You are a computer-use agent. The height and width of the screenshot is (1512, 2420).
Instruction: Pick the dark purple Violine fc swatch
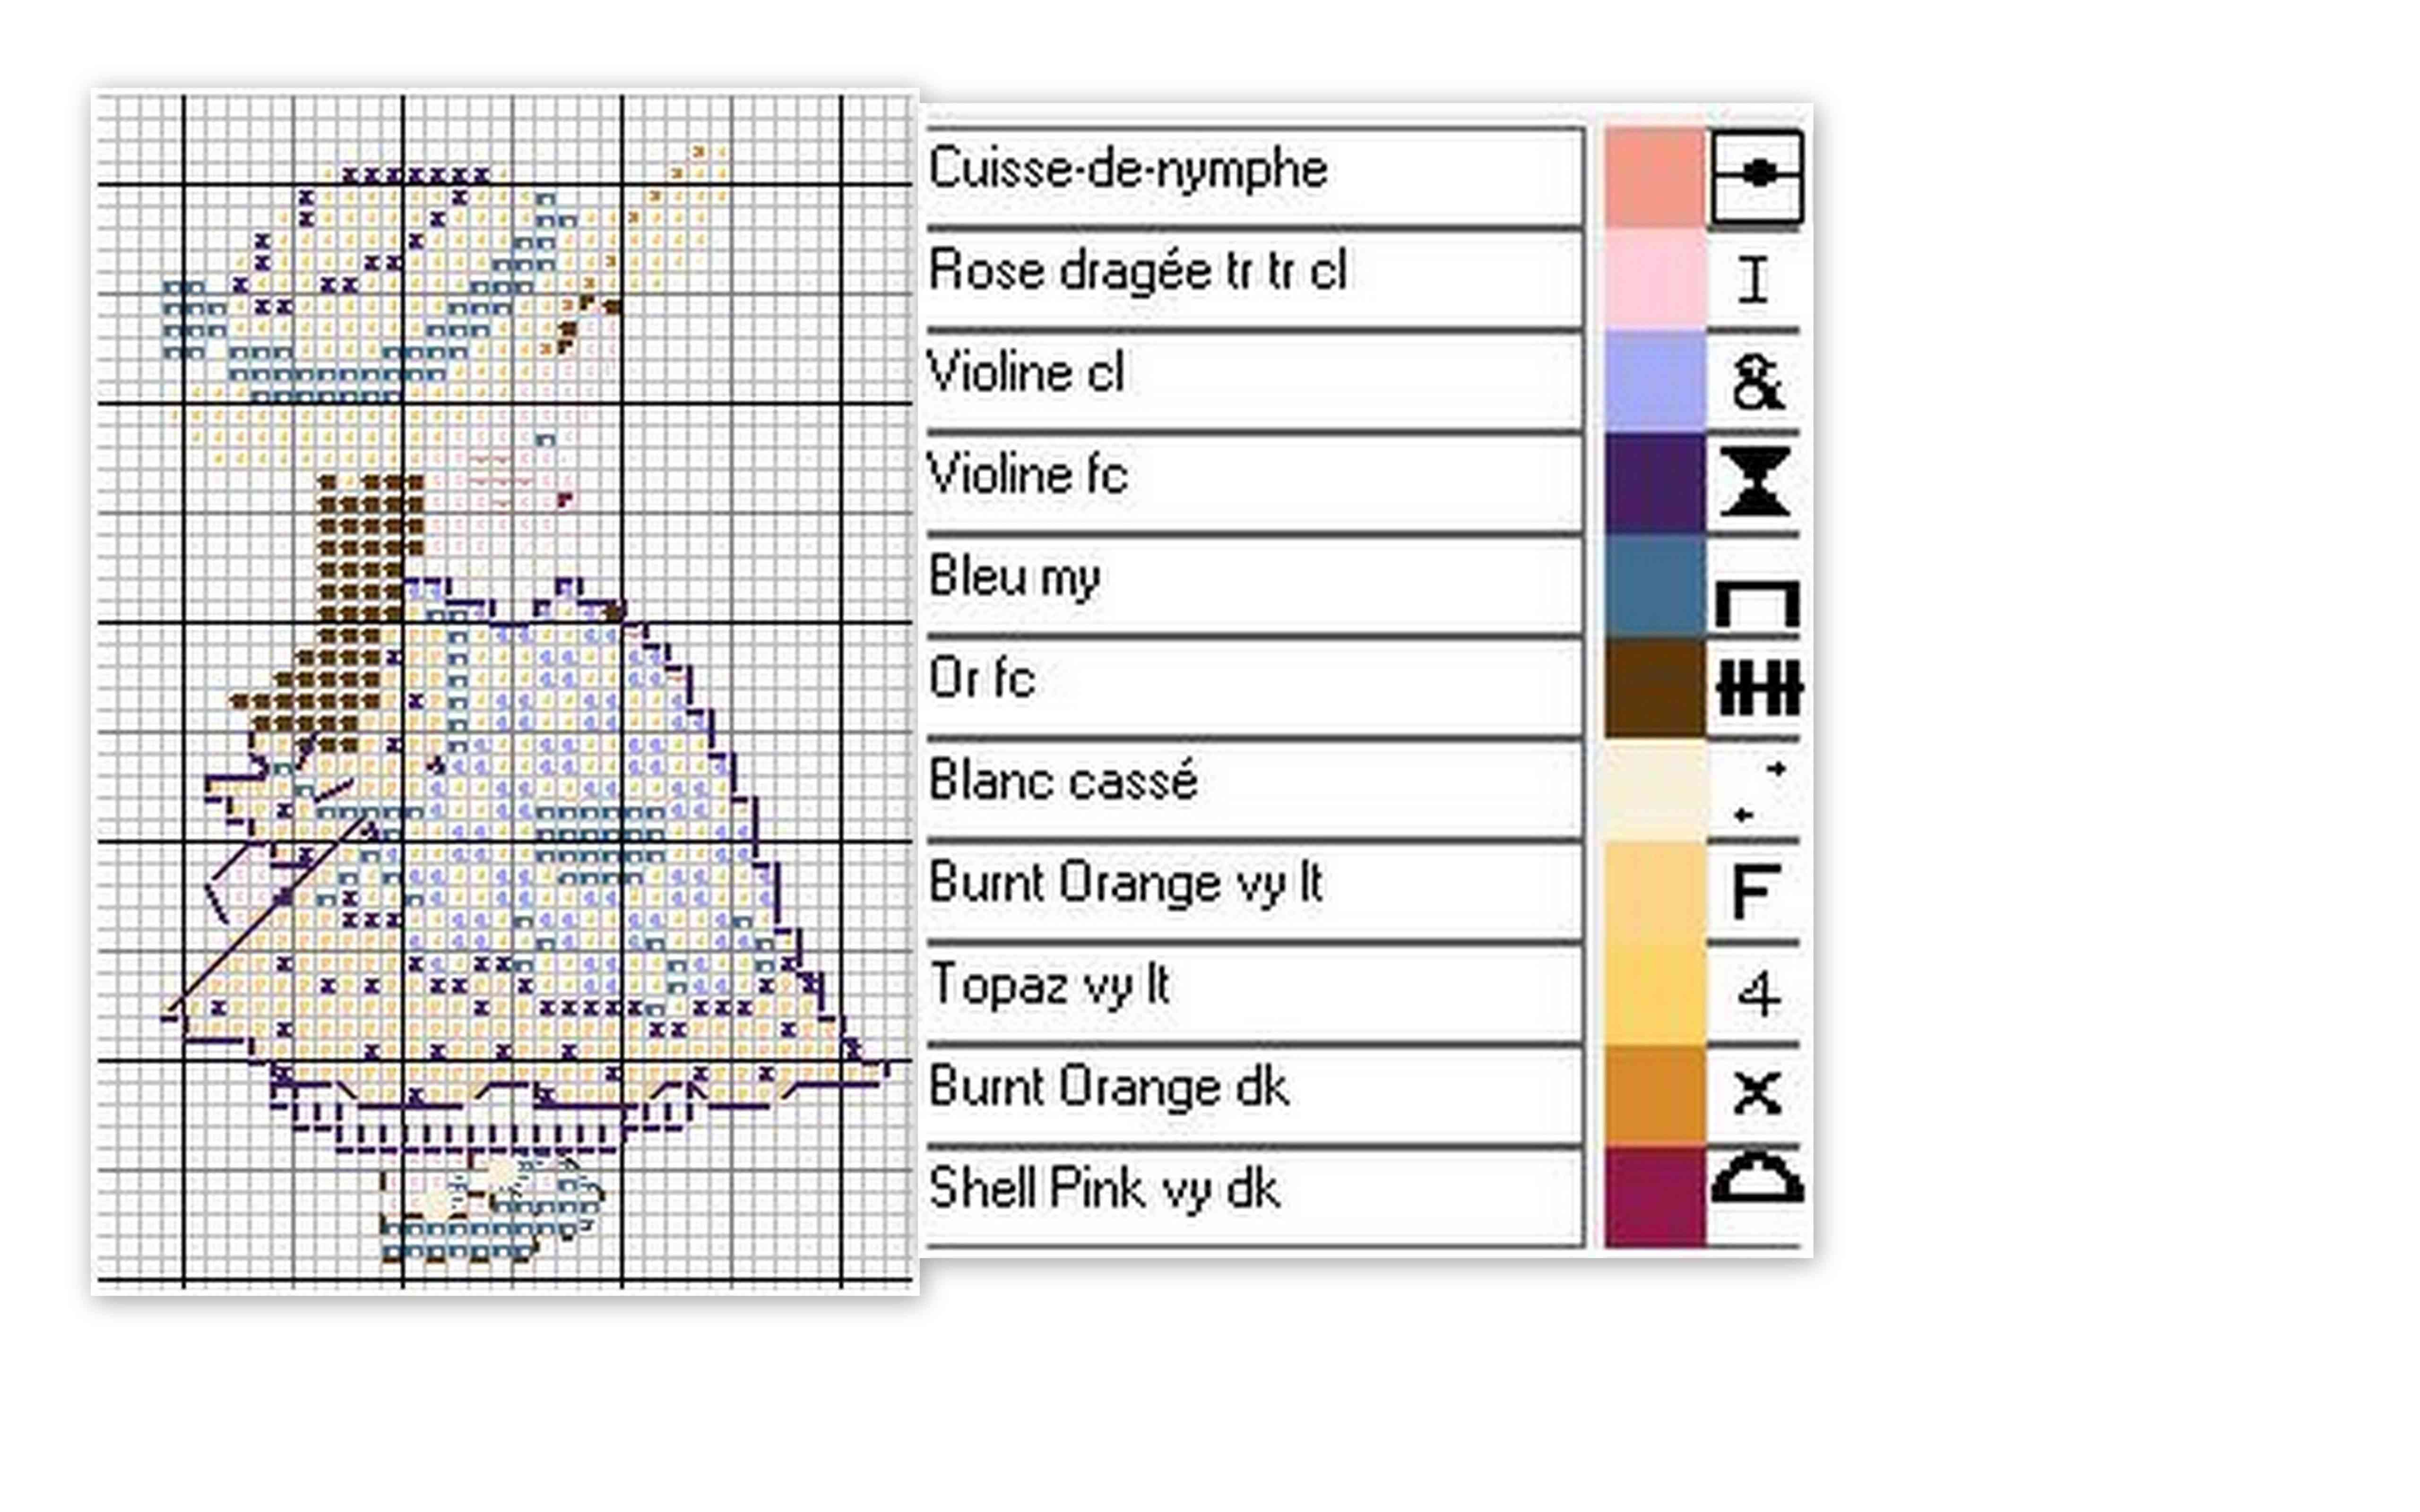coord(1655,483)
